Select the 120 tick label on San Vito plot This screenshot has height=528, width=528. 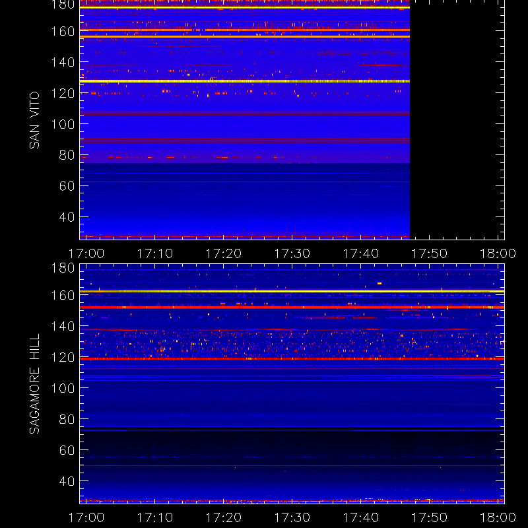pos(63,93)
